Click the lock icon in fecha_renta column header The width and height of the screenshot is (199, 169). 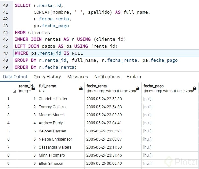coord(138,88)
